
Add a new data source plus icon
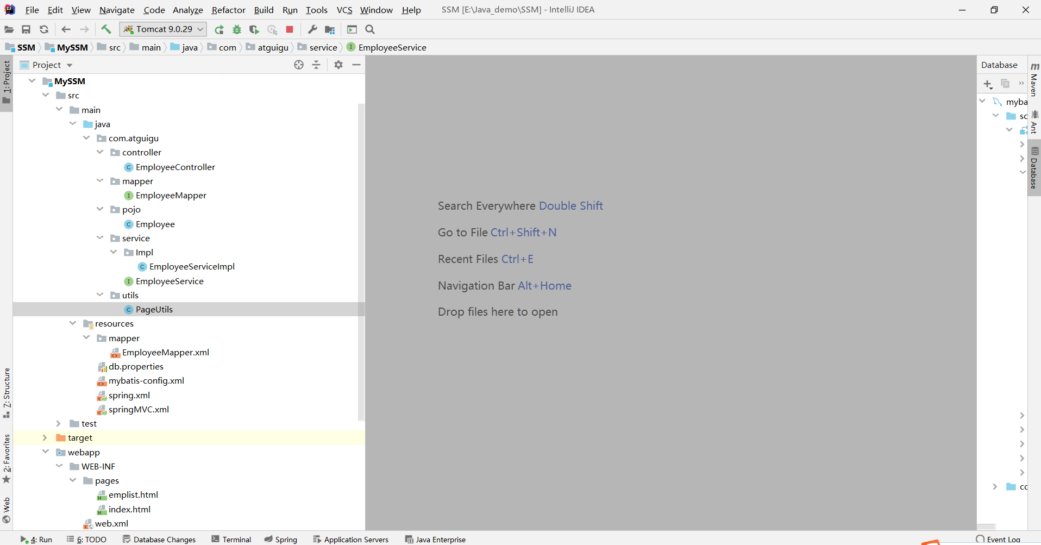click(x=988, y=84)
